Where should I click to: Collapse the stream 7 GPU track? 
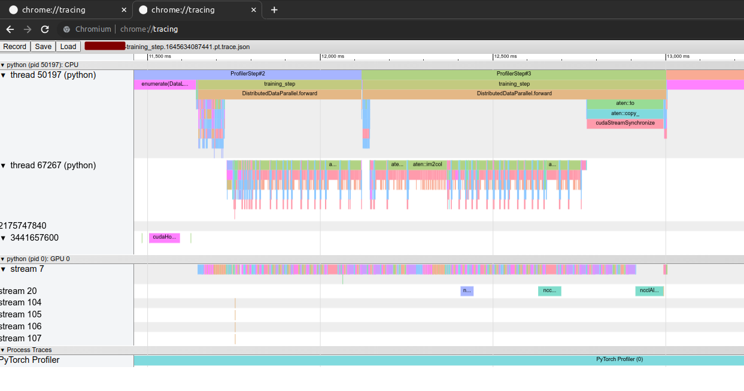pyautogui.click(x=4, y=269)
